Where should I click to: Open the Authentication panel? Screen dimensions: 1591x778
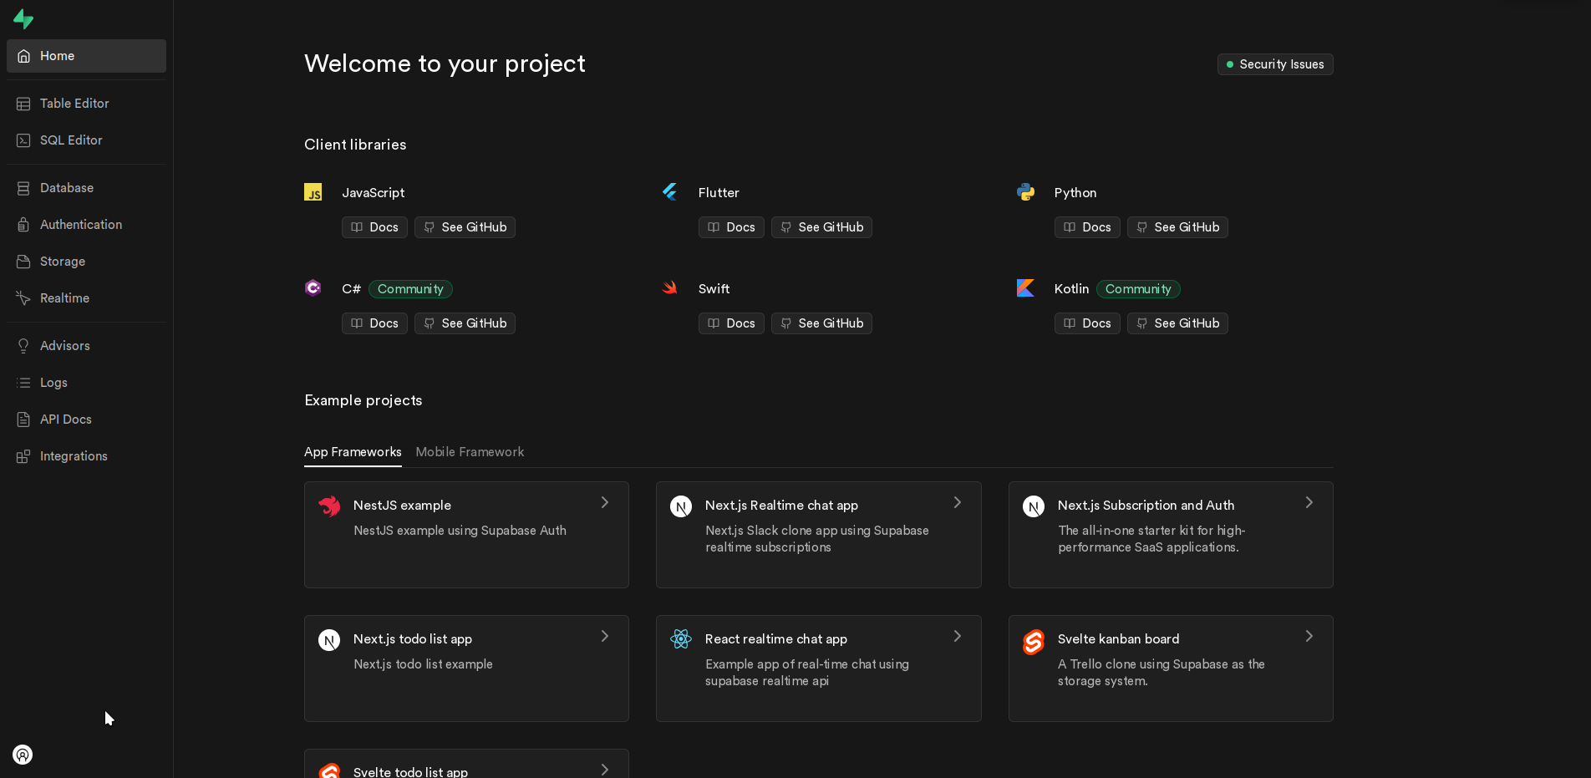tap(80, 224)
